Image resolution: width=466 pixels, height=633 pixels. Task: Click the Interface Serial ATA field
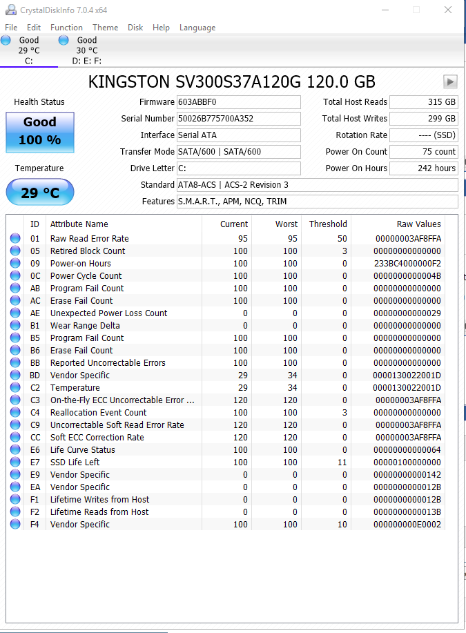coord(239,135)
